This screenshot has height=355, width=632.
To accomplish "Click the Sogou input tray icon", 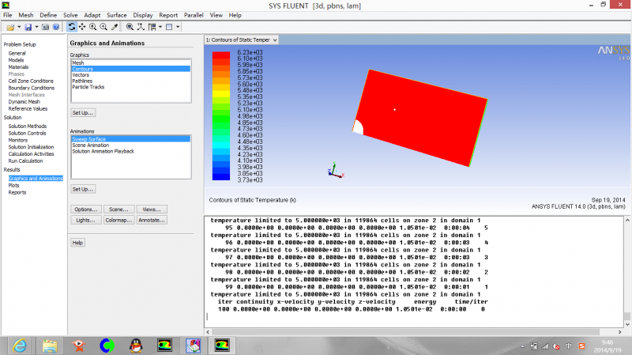I will [x=581, y=346].
